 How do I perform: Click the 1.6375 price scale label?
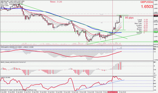tap(156, 37)
